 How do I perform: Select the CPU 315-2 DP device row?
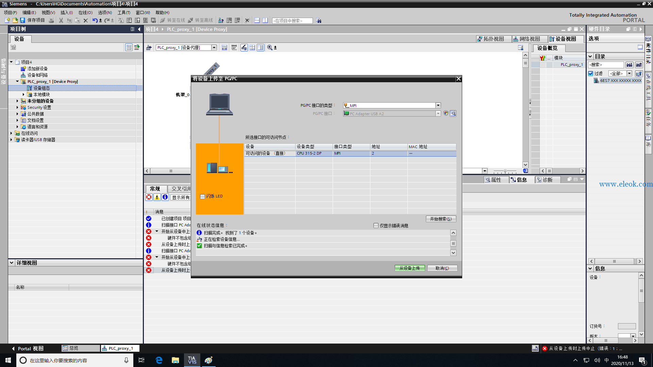350,154
